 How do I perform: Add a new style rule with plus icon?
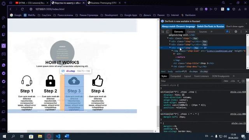[238, 81]
